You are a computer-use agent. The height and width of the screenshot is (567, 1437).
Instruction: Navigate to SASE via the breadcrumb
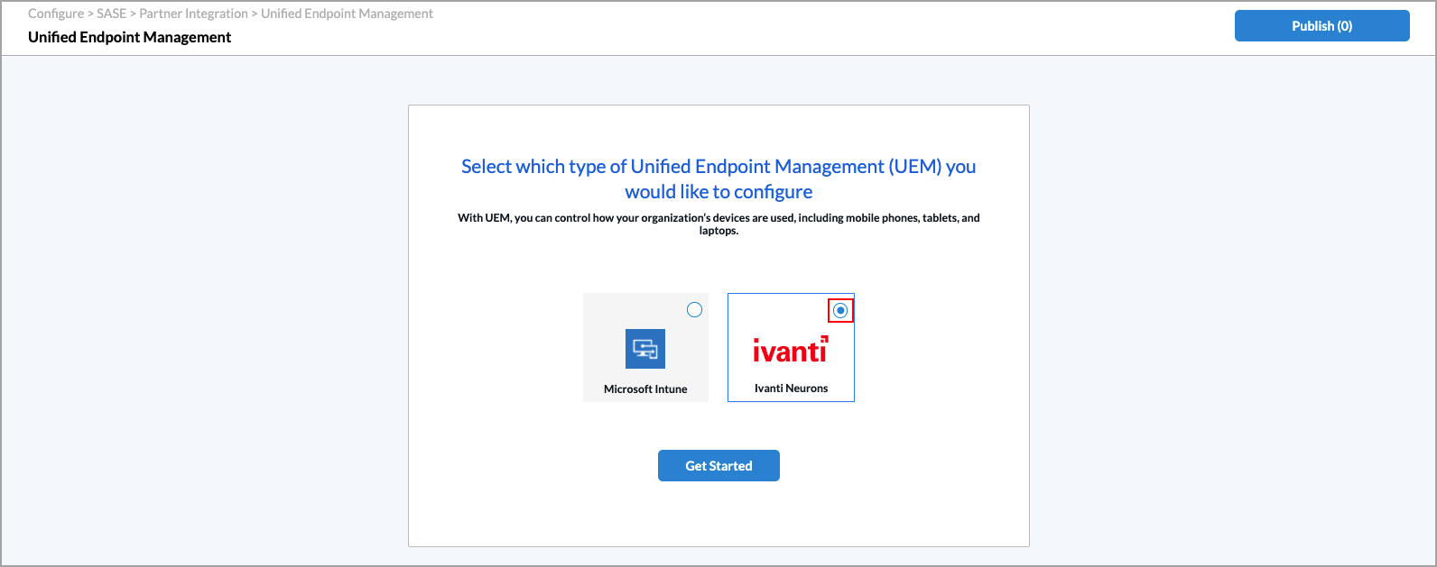tap(113, 14)
